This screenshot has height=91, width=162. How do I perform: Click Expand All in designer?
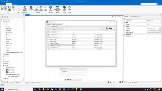coord(114,17)
